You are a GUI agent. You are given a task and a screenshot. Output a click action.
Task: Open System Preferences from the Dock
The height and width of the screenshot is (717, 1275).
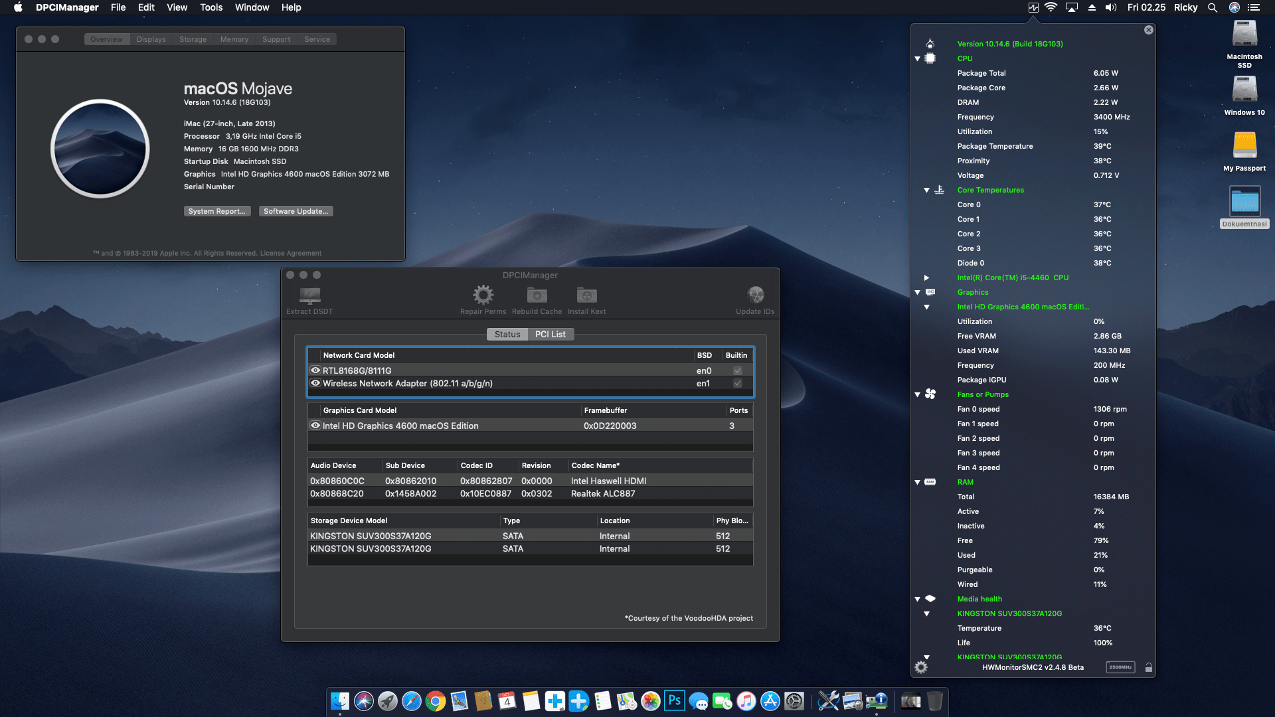[x=794, y=700]
